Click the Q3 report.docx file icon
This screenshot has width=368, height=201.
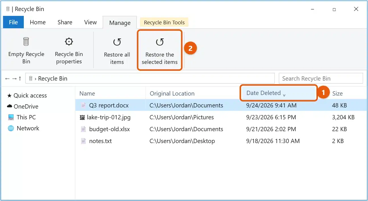click(83, 105)
